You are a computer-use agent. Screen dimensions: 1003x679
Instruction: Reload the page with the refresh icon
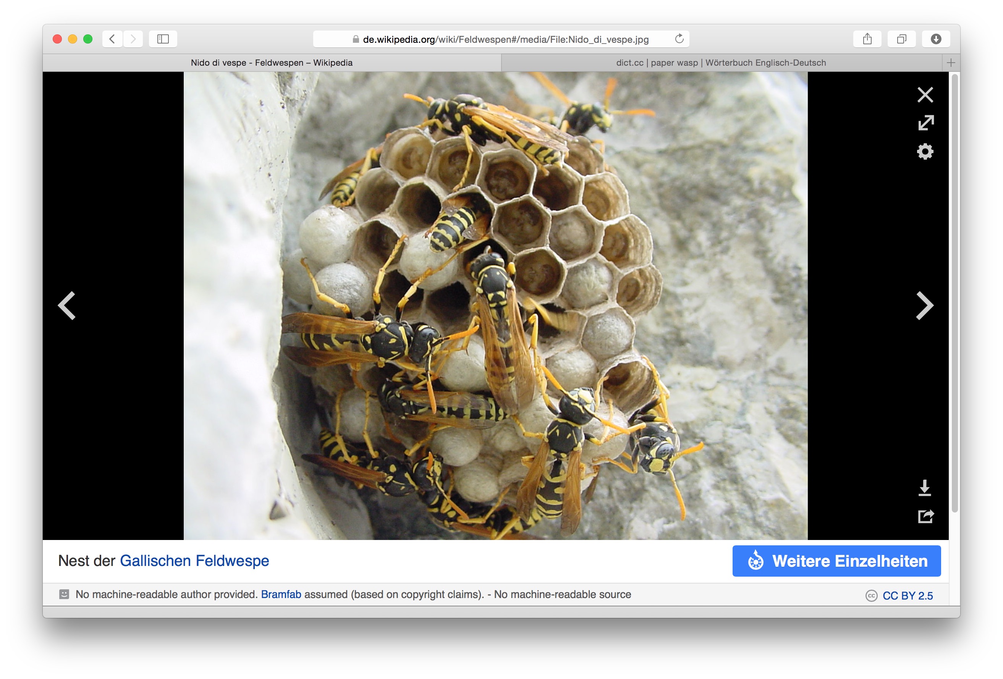pos(679,39)
